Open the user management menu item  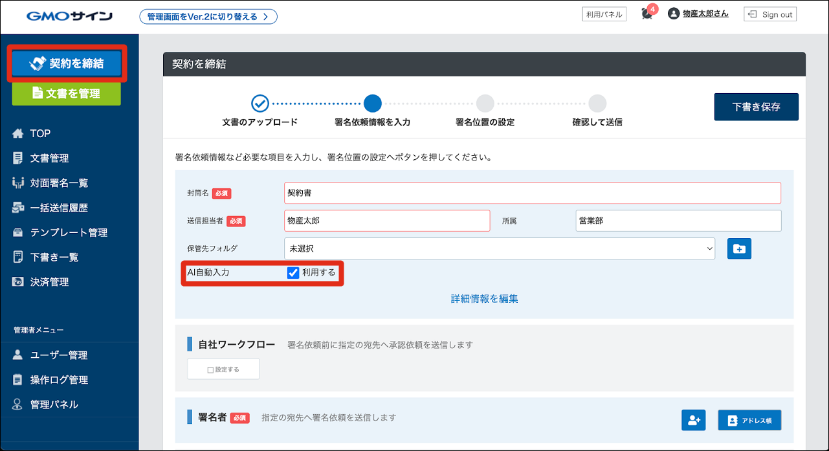pyautogui.click(x=58, y=355)
